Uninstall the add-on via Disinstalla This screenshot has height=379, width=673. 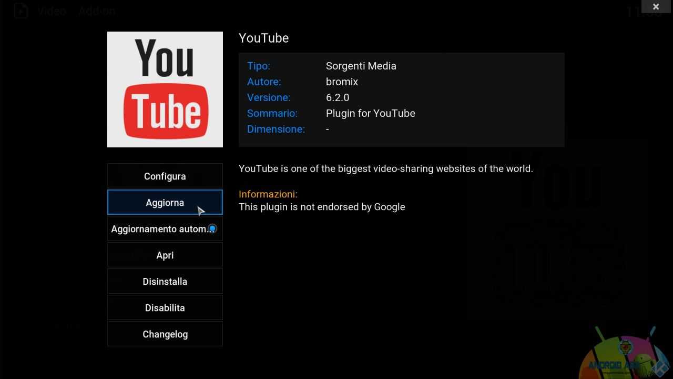click(165, 281)
